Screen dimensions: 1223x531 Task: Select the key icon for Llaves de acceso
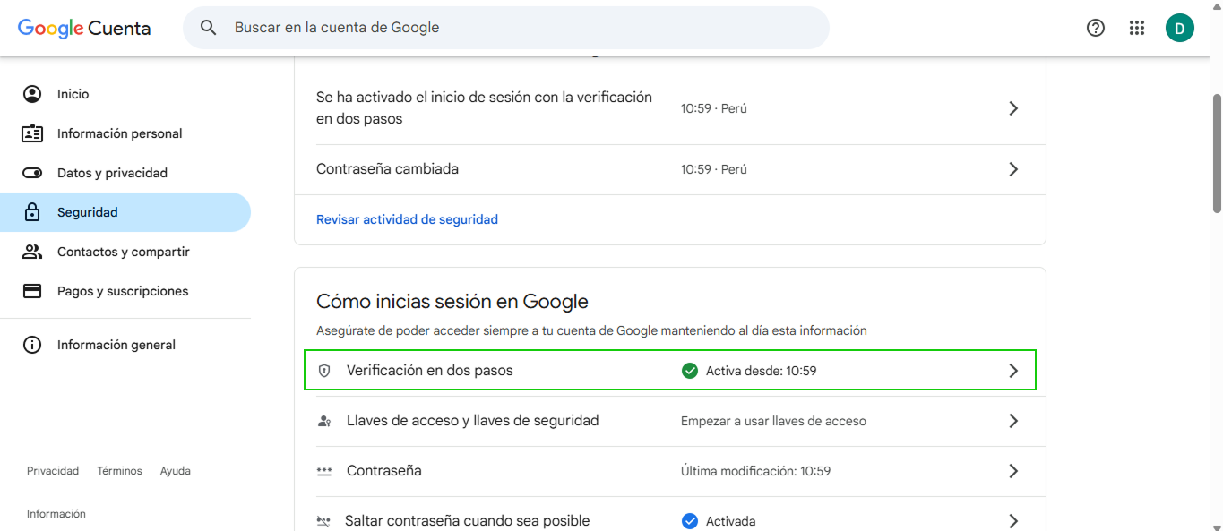(324, 420)
